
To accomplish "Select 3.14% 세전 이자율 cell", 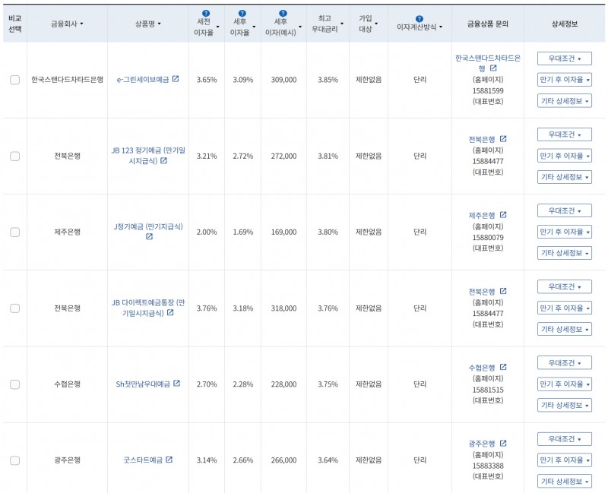I will click(206, 460).
